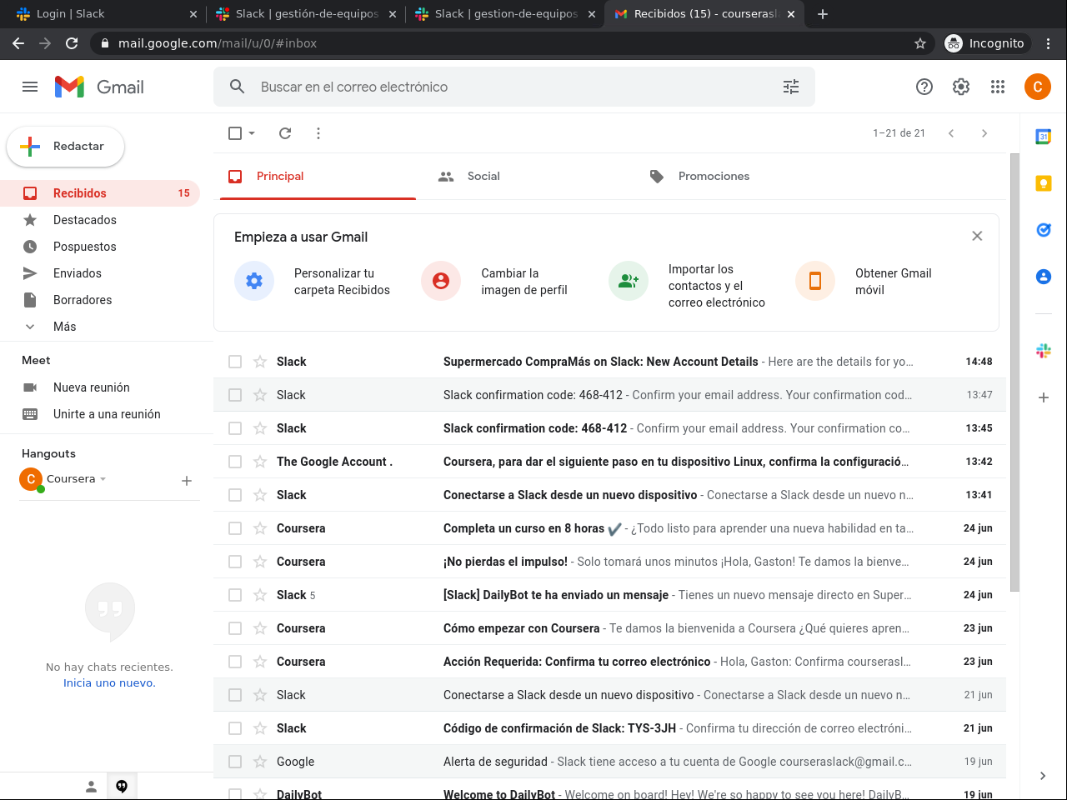Open Gmail settings gear icon
This screenshot has width=1067, height=800.
[x=961, y=87]
